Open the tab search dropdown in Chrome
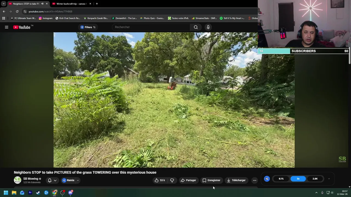Image resolution: width=351 pixels, height=197 pixels. 4,4
